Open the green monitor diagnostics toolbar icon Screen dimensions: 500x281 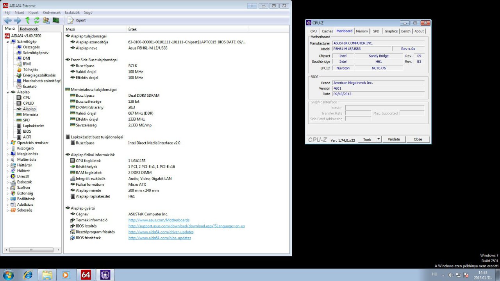click(56, 20)
